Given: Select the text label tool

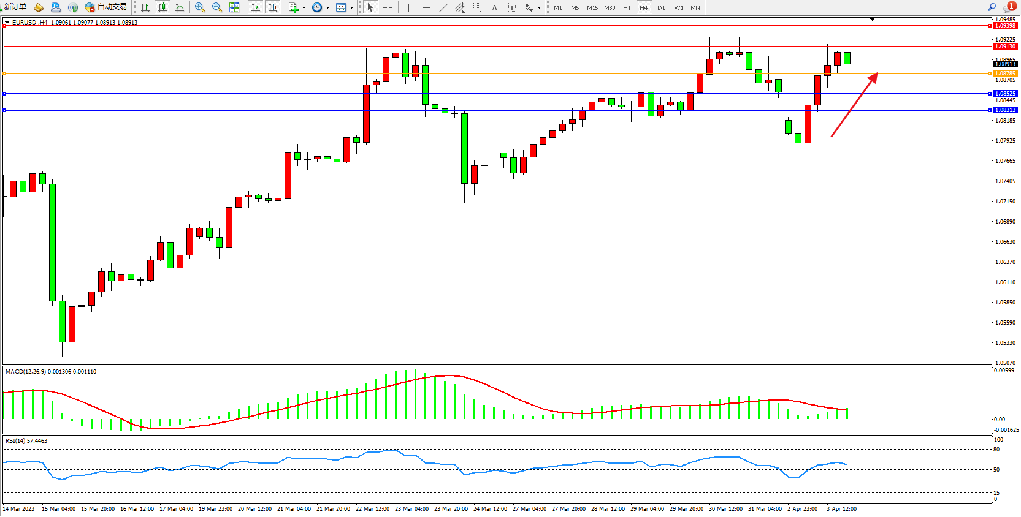Looking at the screenshot, I should [x=494, y=7].
